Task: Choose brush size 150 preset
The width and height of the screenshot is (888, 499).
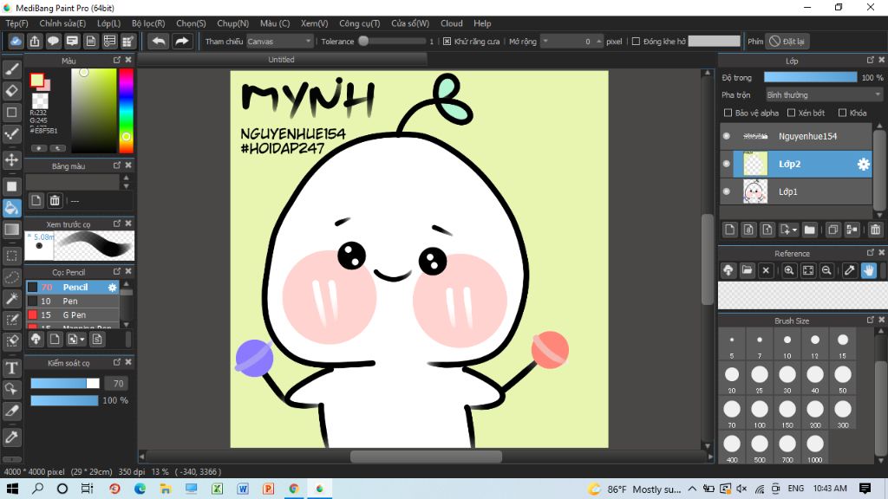Action: (x=787, y=413)
